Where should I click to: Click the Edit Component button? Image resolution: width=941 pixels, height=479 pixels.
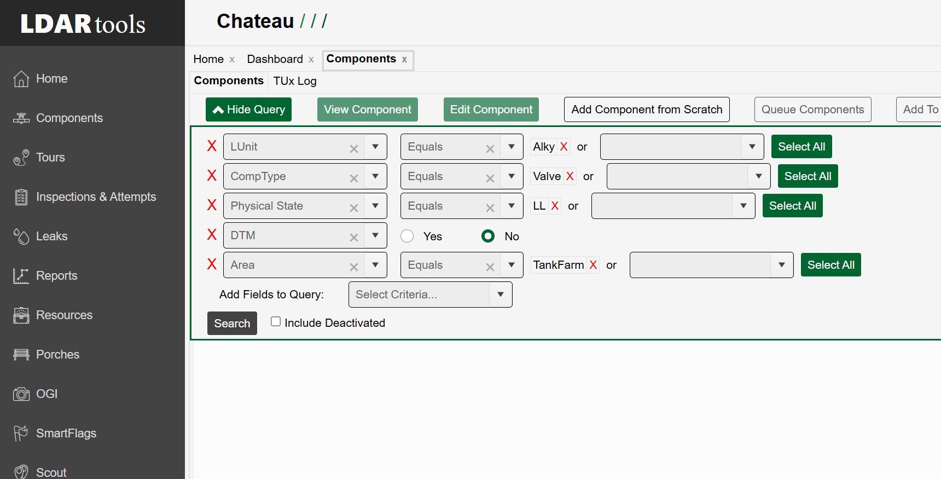(491, 109)
